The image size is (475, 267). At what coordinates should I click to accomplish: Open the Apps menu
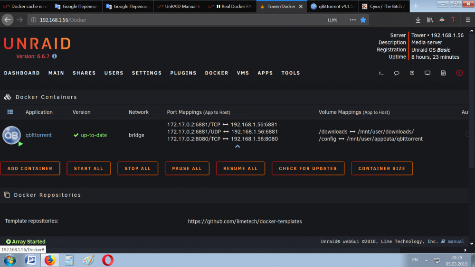tap(266, 73)
